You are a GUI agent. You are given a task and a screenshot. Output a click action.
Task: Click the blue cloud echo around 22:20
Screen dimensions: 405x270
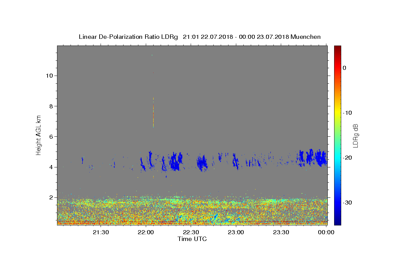pos(175,162)
